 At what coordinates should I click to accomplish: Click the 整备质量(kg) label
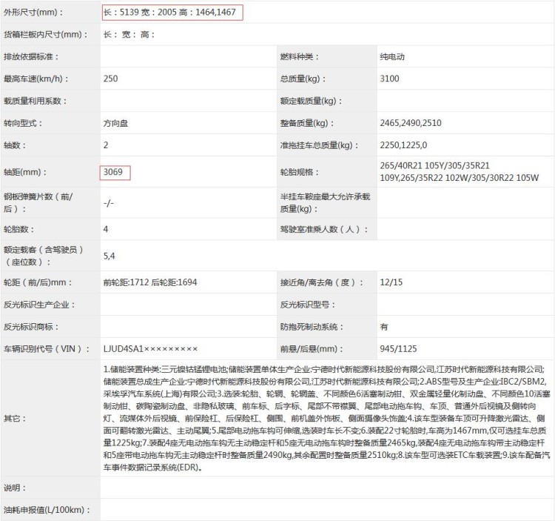click(307, 123)
